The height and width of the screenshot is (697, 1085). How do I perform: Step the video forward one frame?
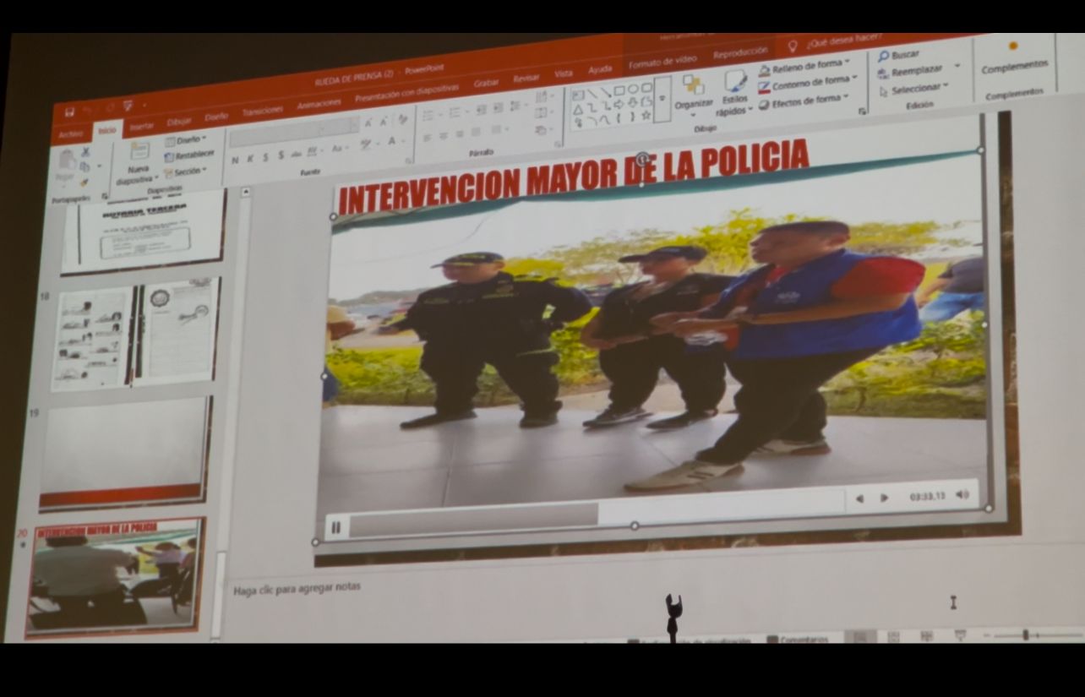click(884, 498)
